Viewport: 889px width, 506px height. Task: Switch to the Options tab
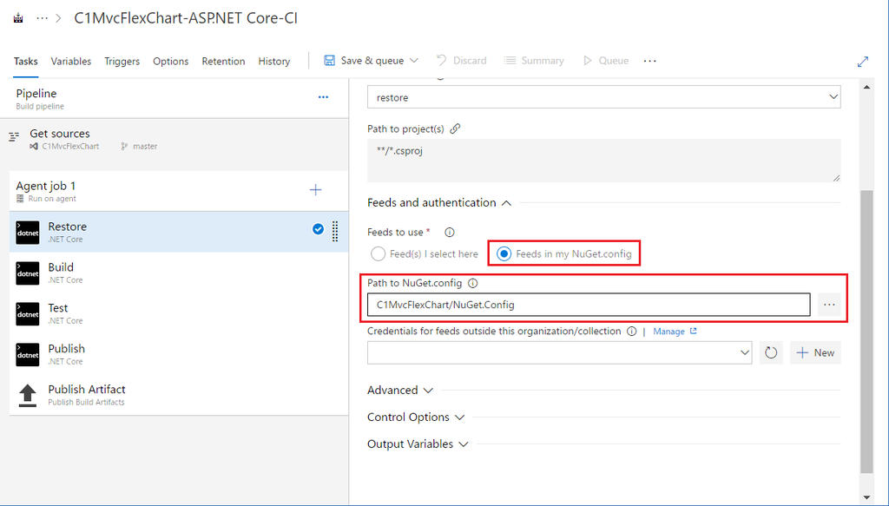tap(171, 62)
